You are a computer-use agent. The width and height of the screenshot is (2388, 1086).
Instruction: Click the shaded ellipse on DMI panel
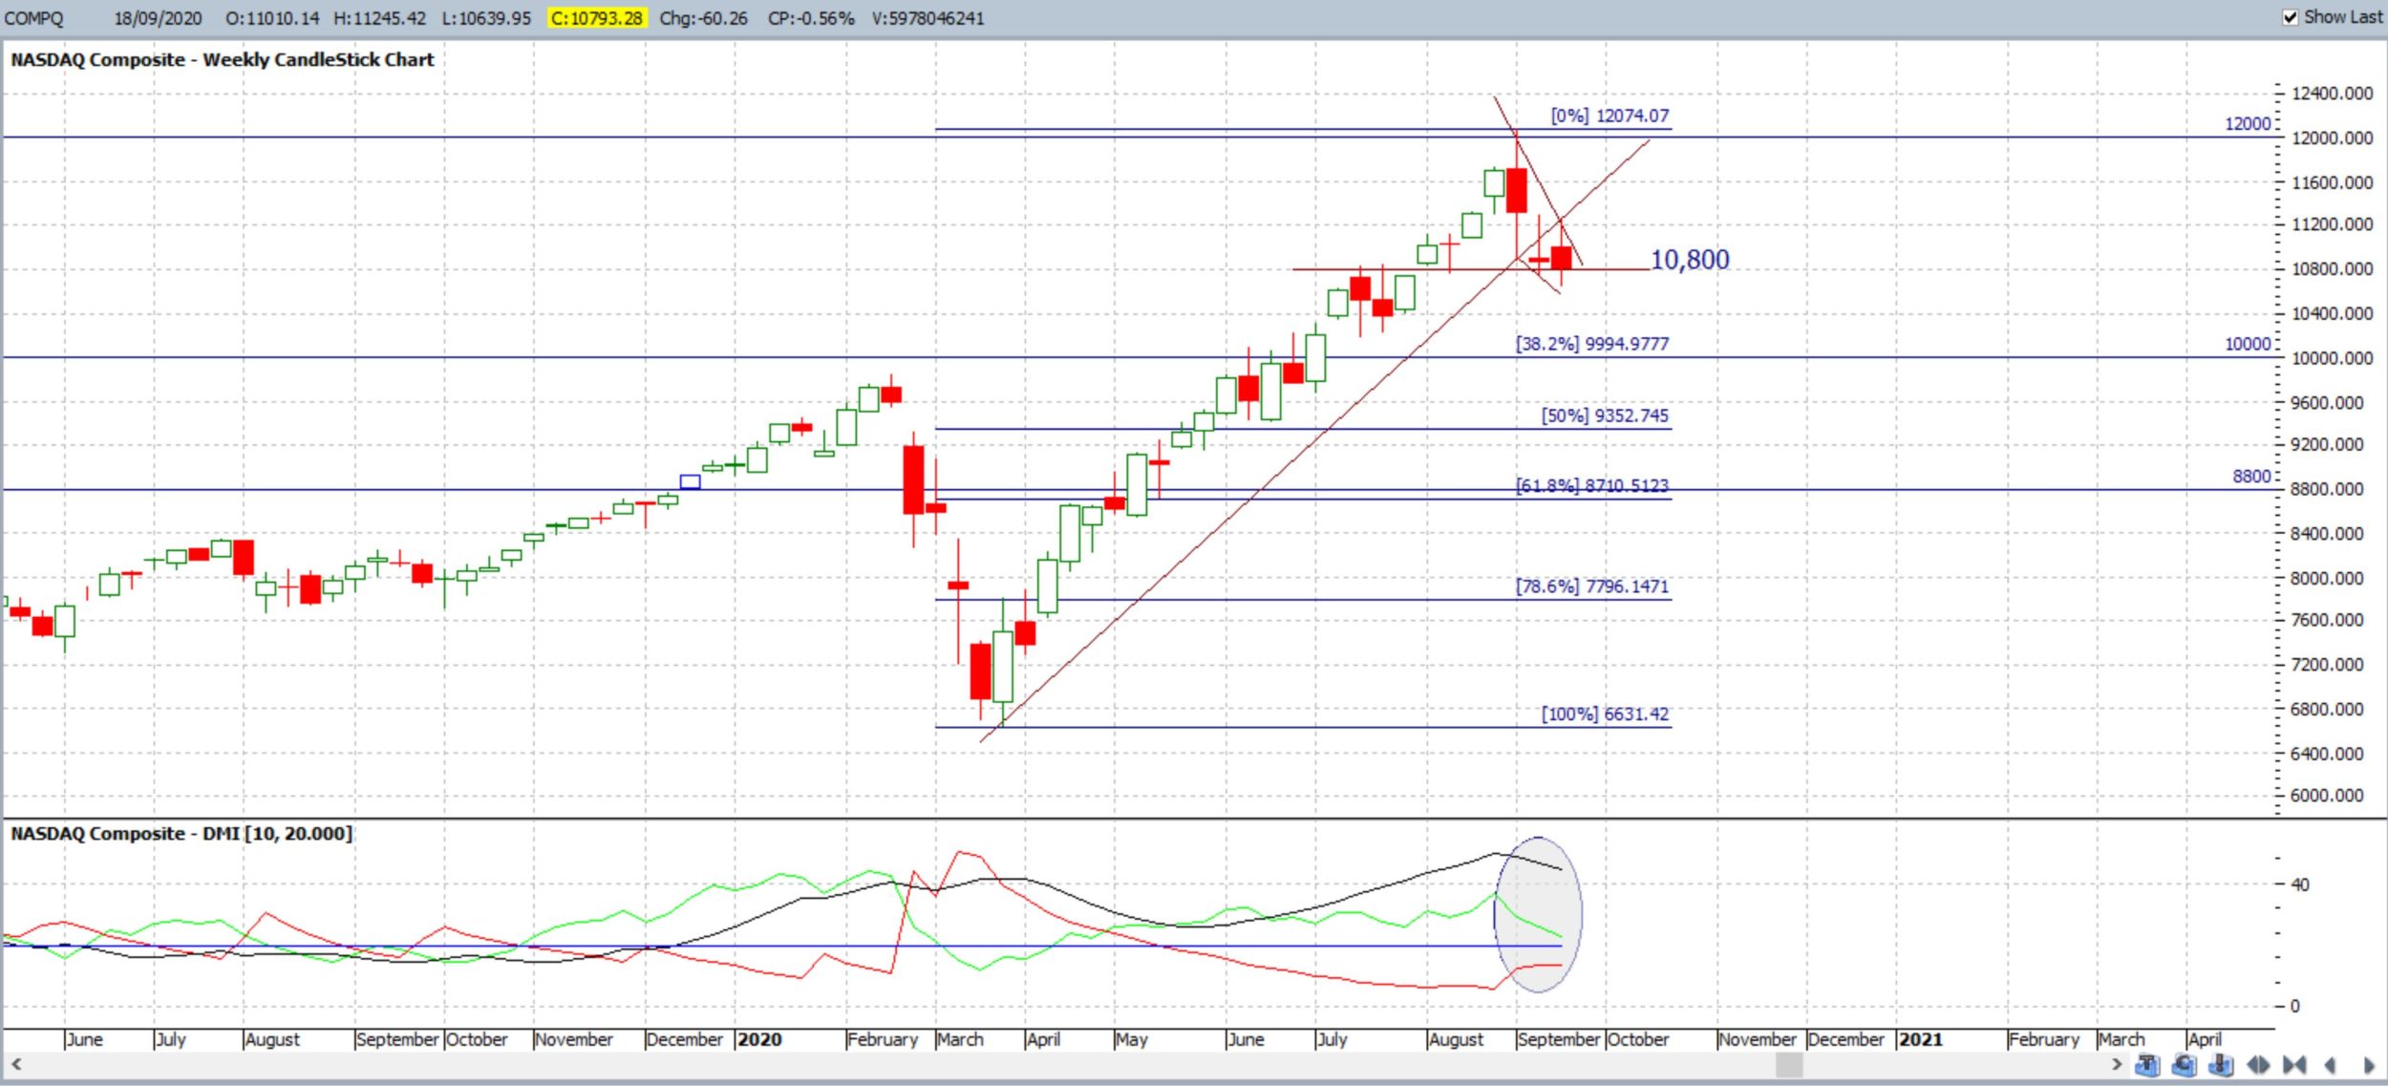coord(1537,915)
